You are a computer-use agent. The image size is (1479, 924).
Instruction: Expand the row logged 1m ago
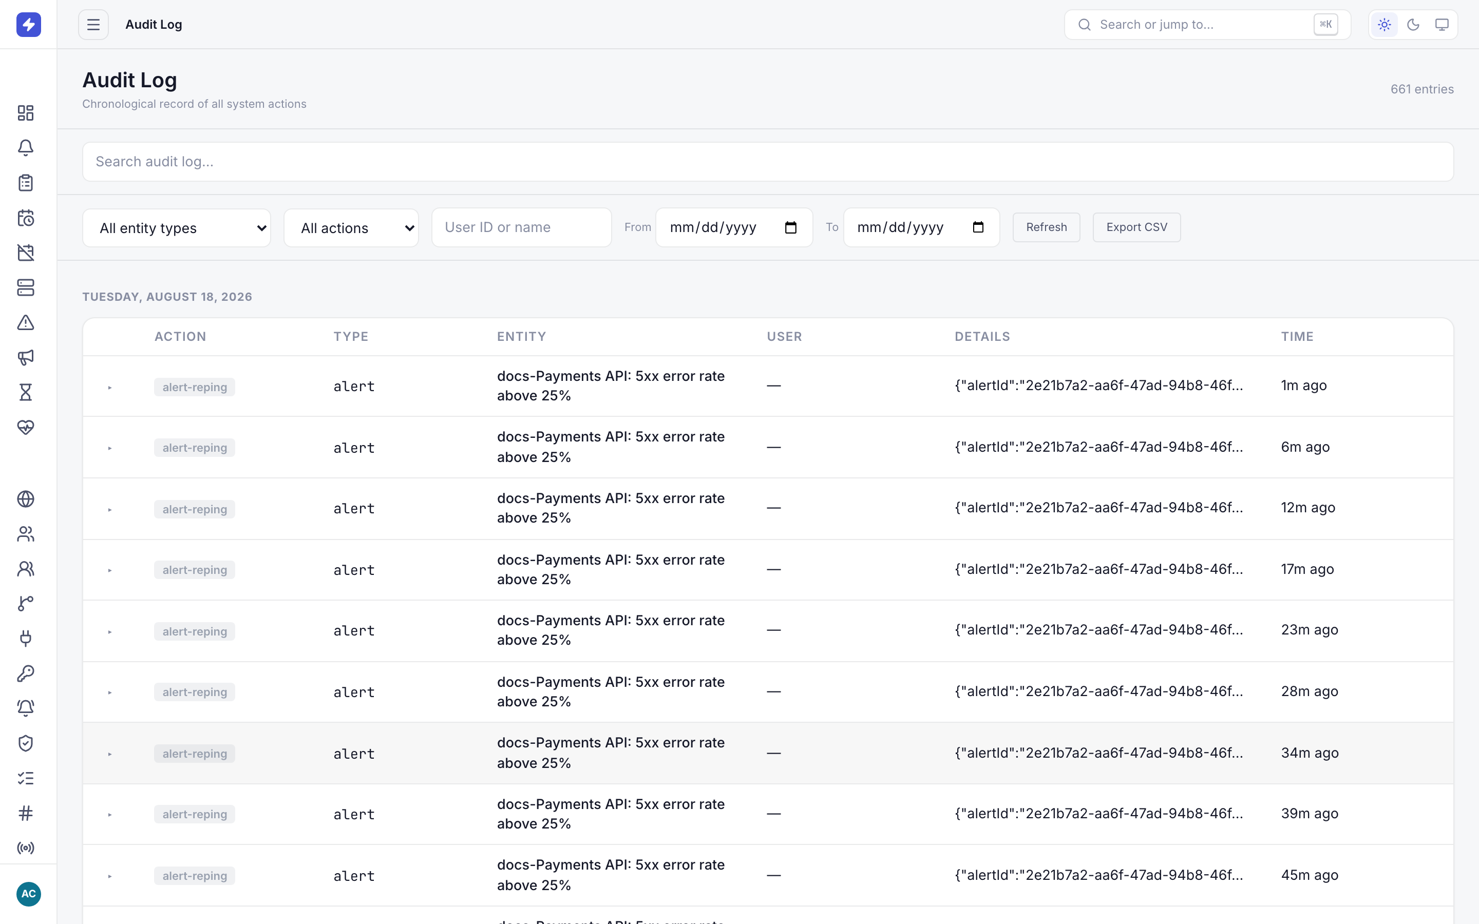110,388
